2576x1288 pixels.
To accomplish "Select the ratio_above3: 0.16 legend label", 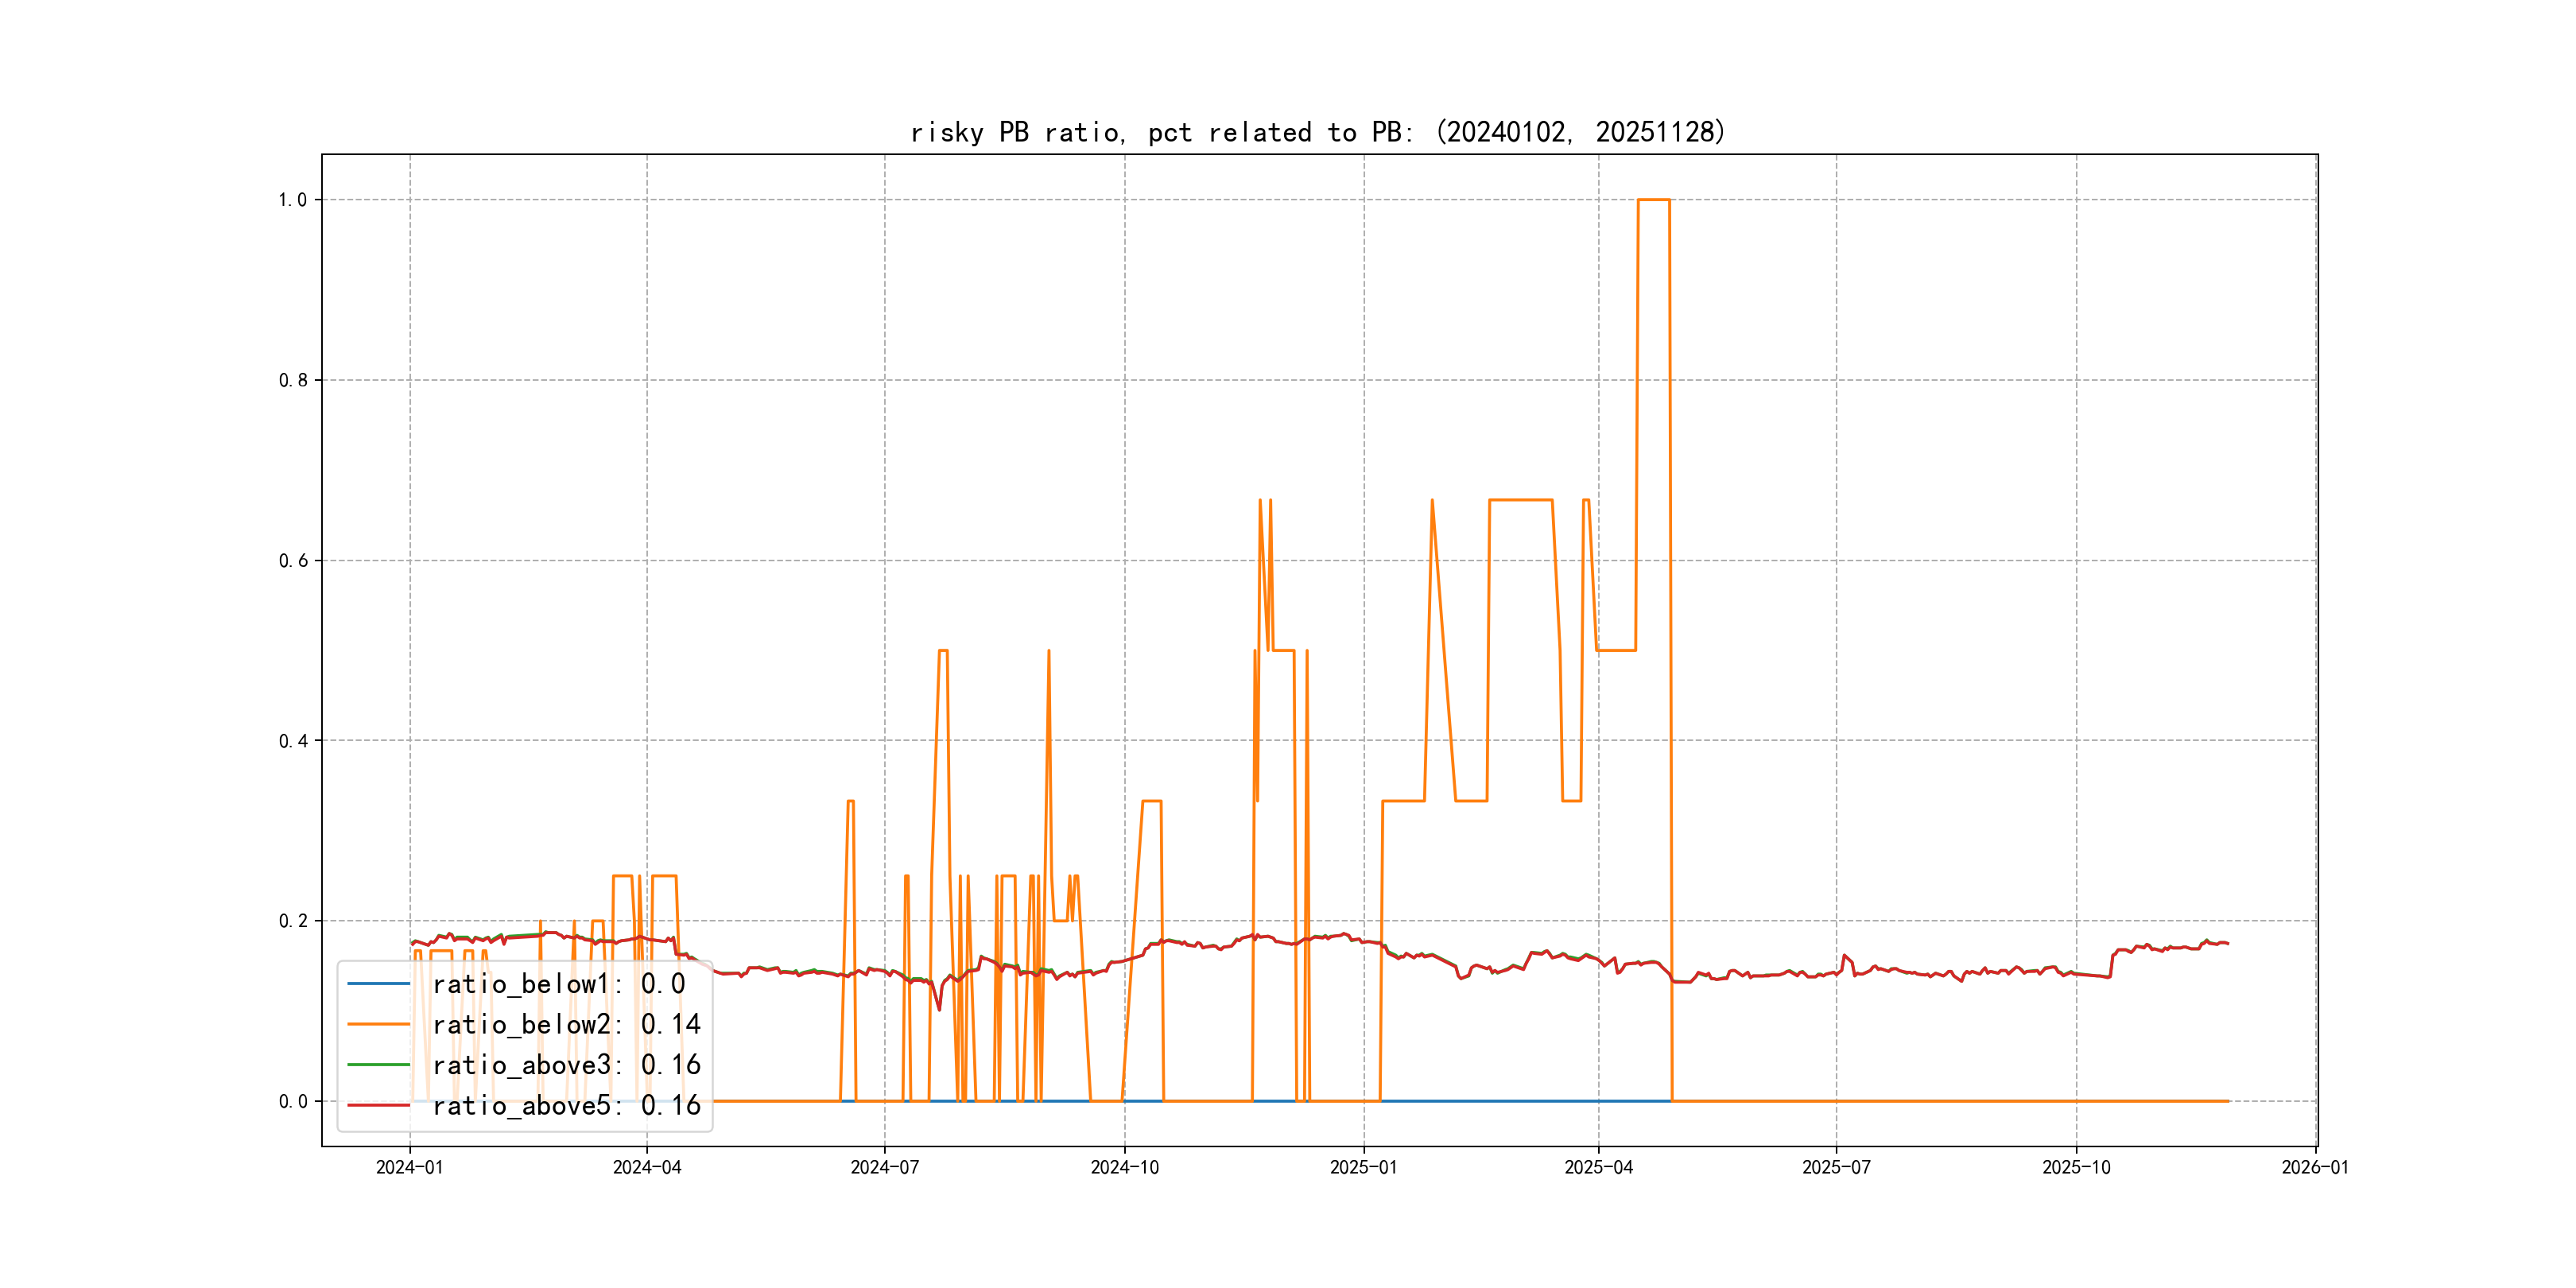I will click(566, 1065).
